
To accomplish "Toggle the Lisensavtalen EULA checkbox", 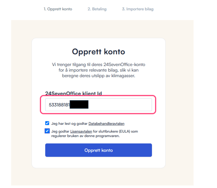I will point(47,131).
